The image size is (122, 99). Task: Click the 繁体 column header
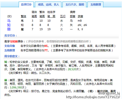pos(24,16)
